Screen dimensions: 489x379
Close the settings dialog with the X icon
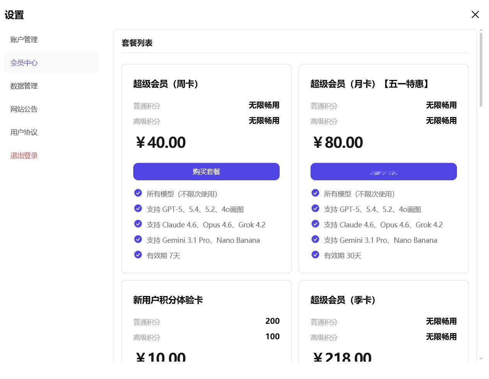(475, 15)
